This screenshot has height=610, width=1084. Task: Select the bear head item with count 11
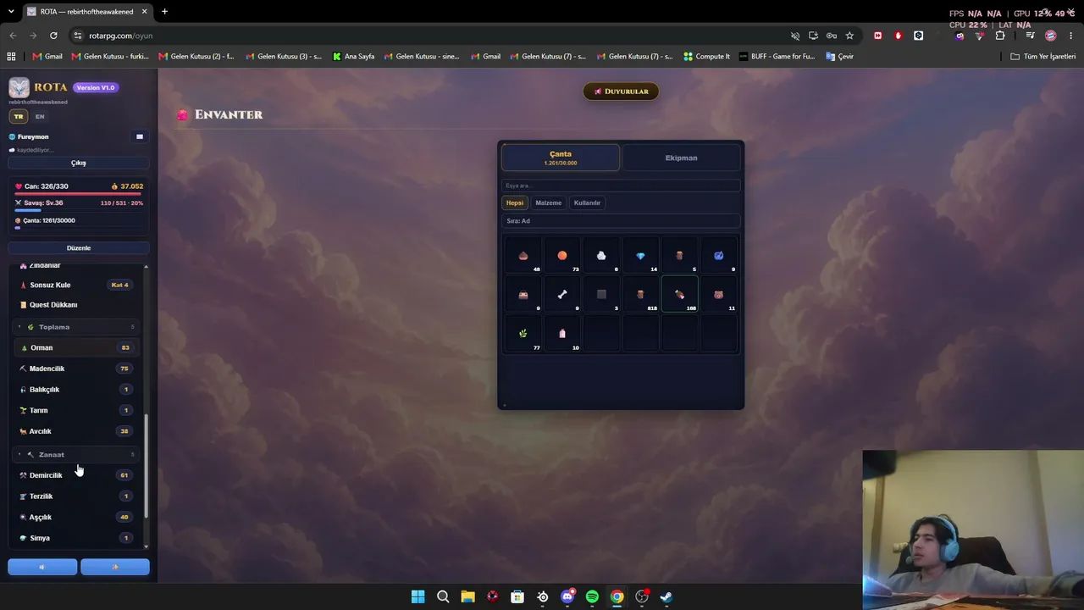click(x=718, y=295)
